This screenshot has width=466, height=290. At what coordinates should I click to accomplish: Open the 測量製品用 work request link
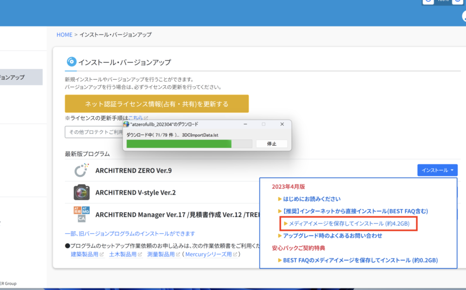click(161, 254)
